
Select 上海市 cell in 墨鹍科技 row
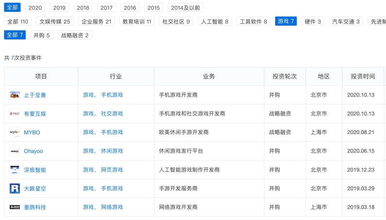[318, 207]
